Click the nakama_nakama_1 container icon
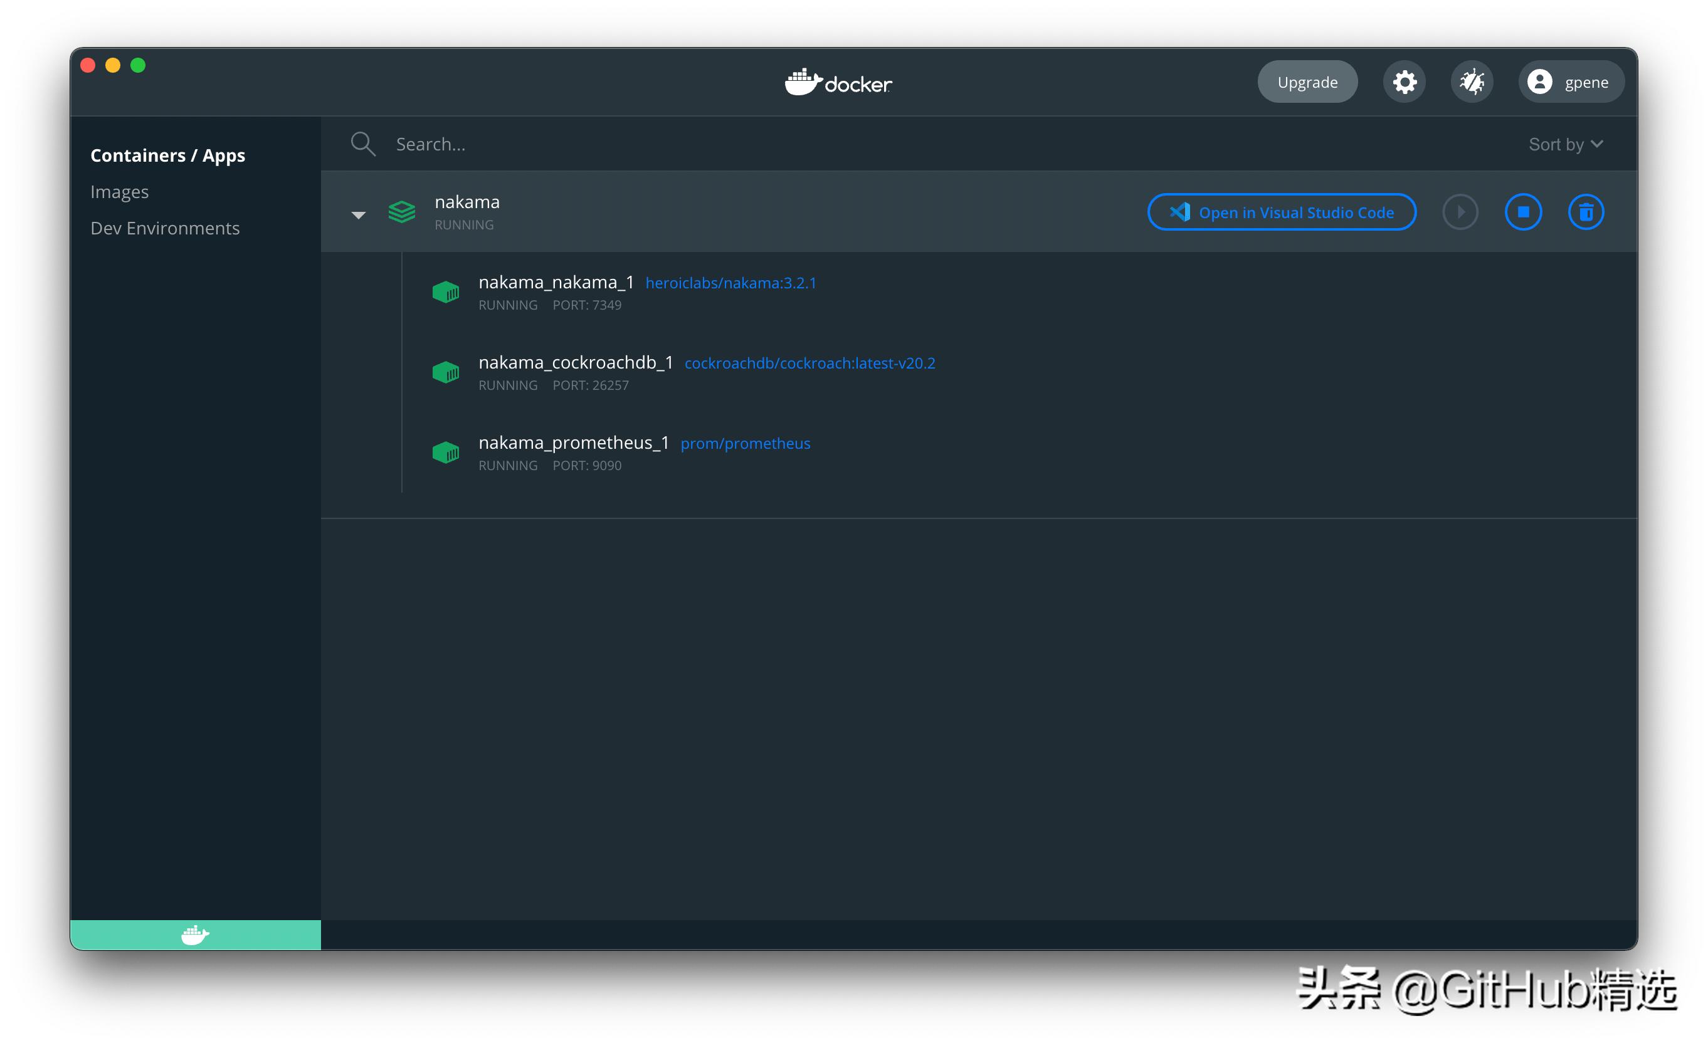Viewport: 1708px width, 1043px height. click(x=446, y=293)
